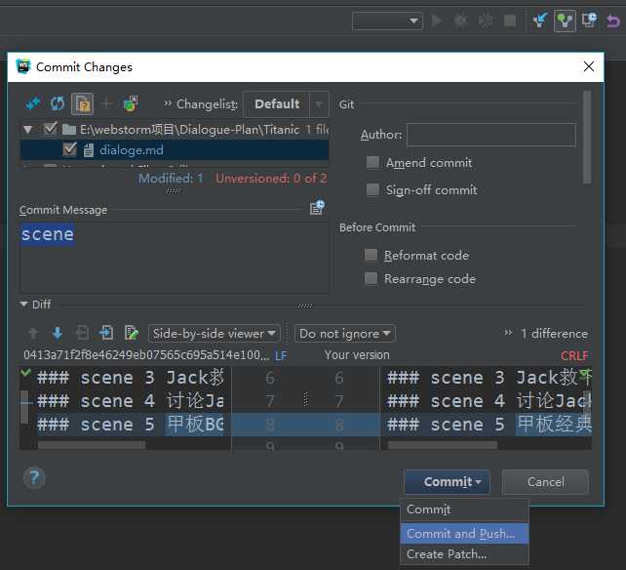Click the right diff horizontal scrollbar
Screen dimensions: 626x570
tap(443, 445)
